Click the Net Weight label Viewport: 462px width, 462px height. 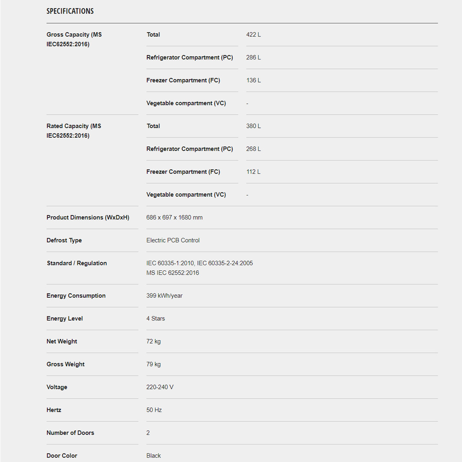62,341
